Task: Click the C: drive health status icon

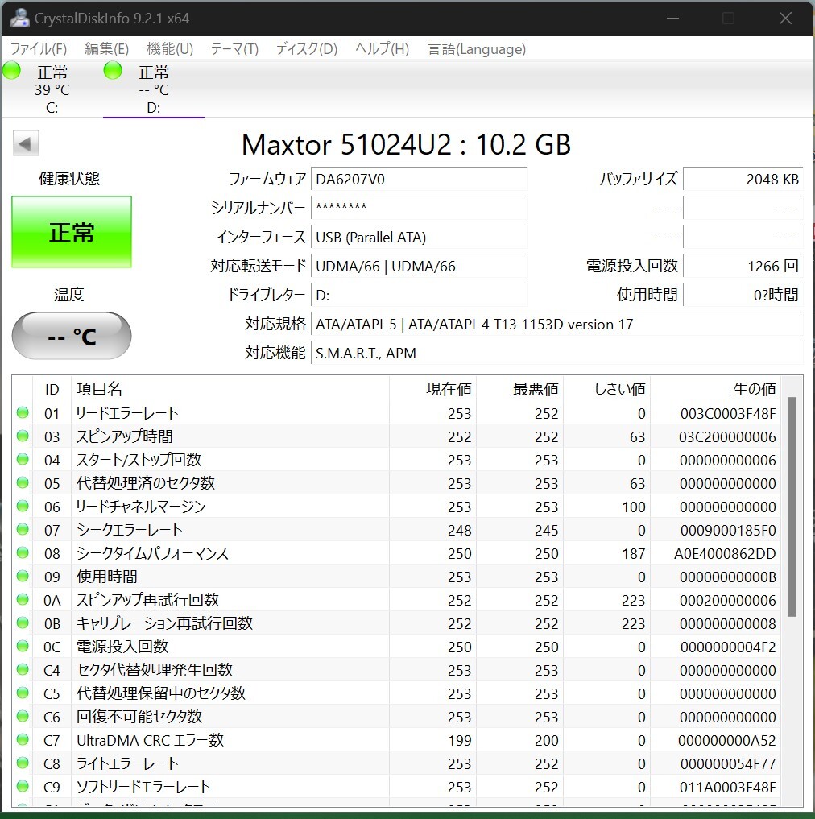Action: (x=11, y=70)
